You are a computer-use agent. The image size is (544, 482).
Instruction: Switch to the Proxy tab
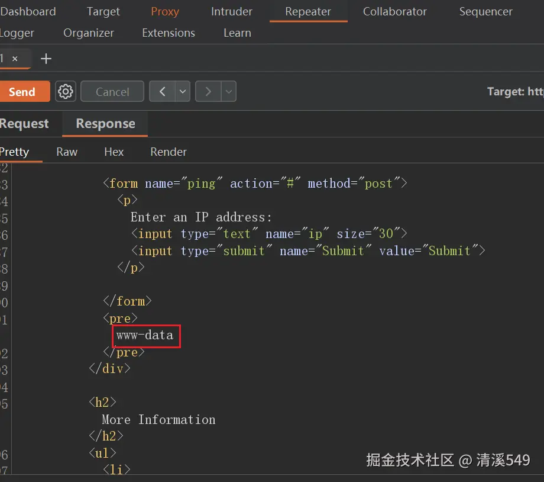point(165,11)
